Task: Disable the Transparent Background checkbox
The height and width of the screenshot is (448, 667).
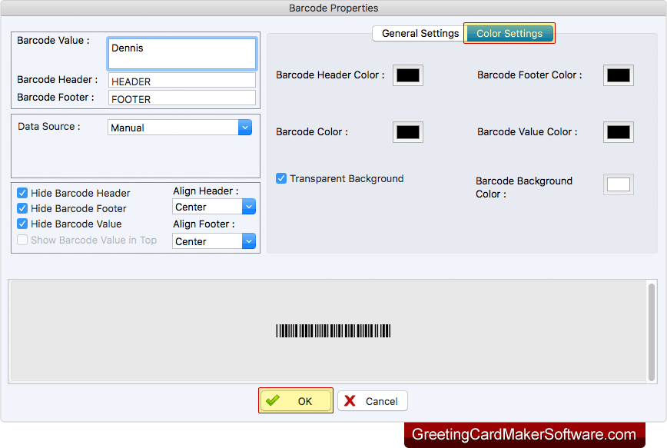Action: [281, 178]
